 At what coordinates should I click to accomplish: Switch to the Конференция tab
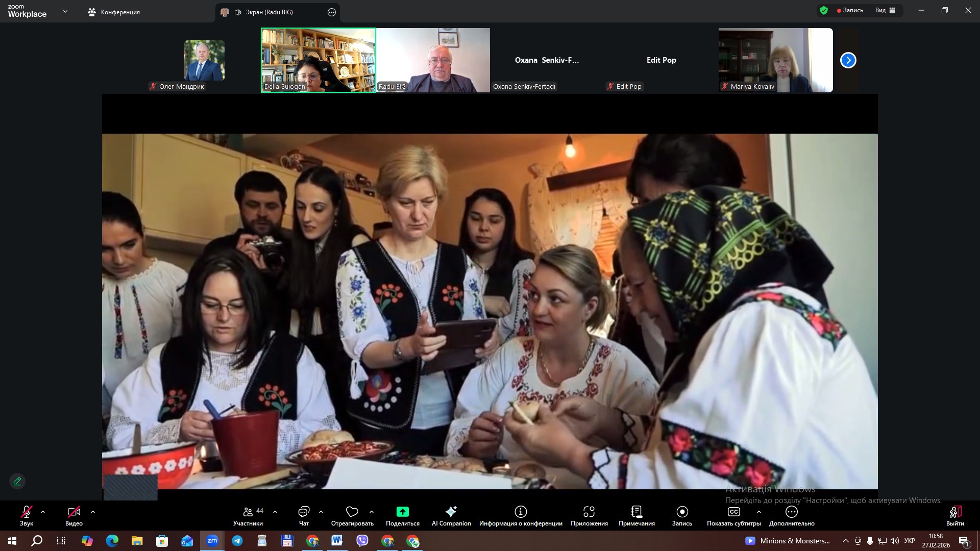coord(114,12)
